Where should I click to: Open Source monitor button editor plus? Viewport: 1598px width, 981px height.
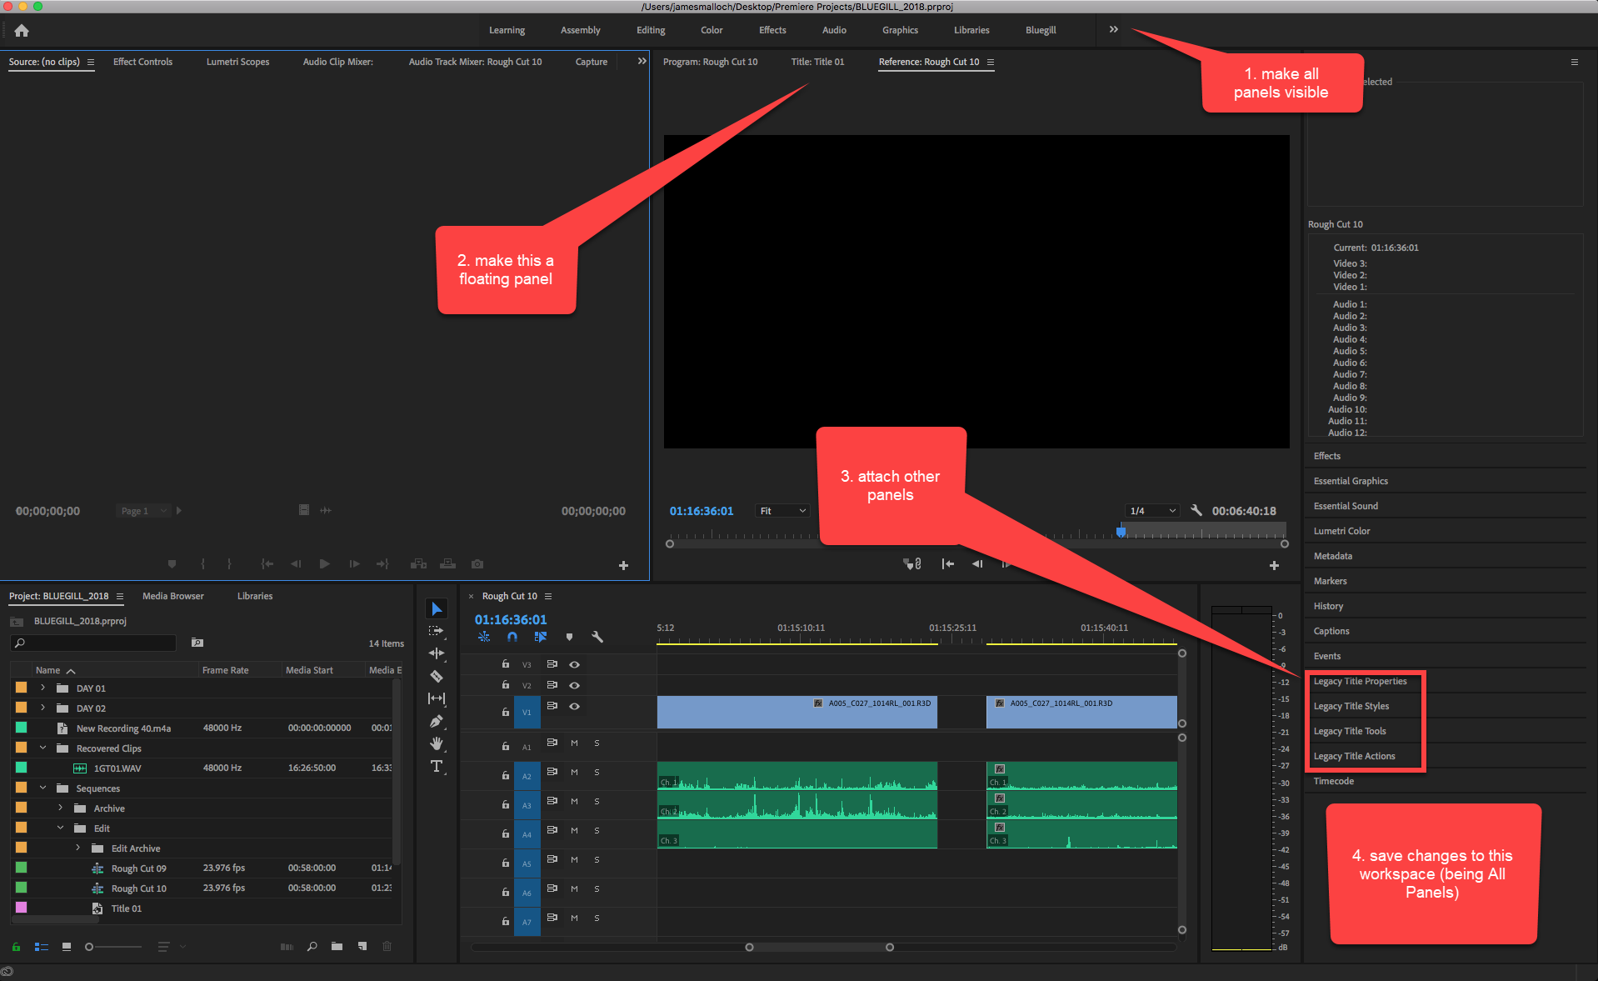pos(623,565)
